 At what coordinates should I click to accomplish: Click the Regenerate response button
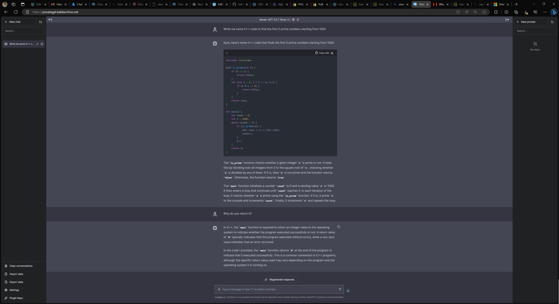click(x=279, y=280)
